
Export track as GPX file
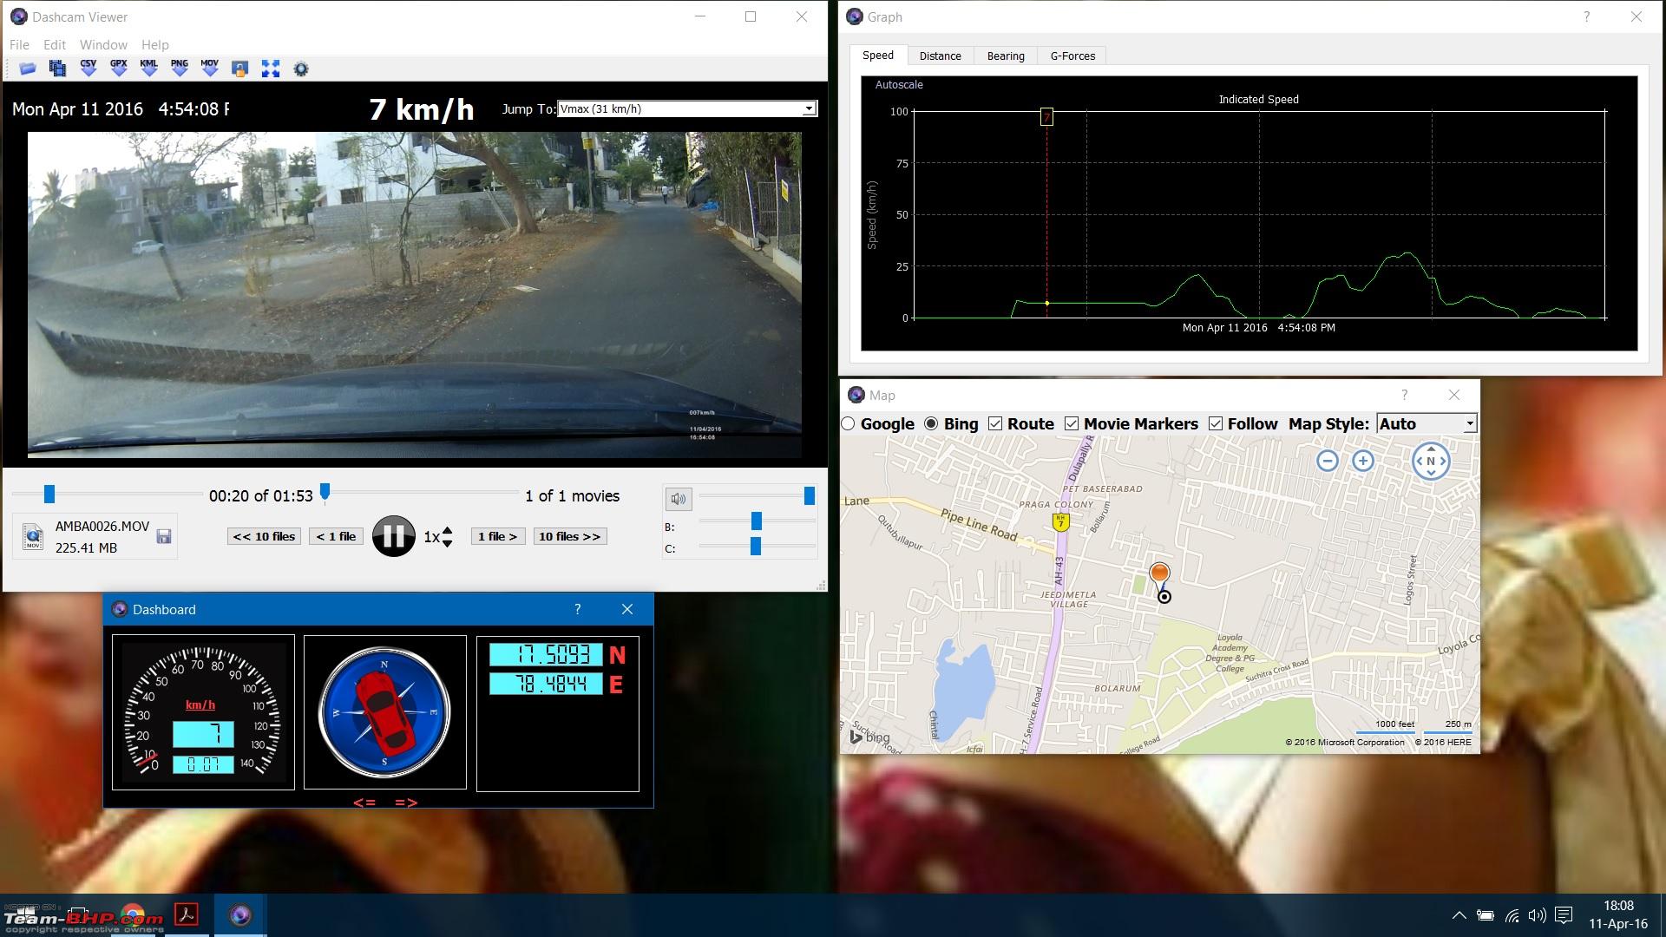click(x=119, y=68)
